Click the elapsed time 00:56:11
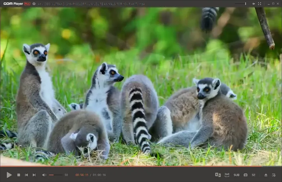Screen dimensions: 282x182 tap(82, 175)
